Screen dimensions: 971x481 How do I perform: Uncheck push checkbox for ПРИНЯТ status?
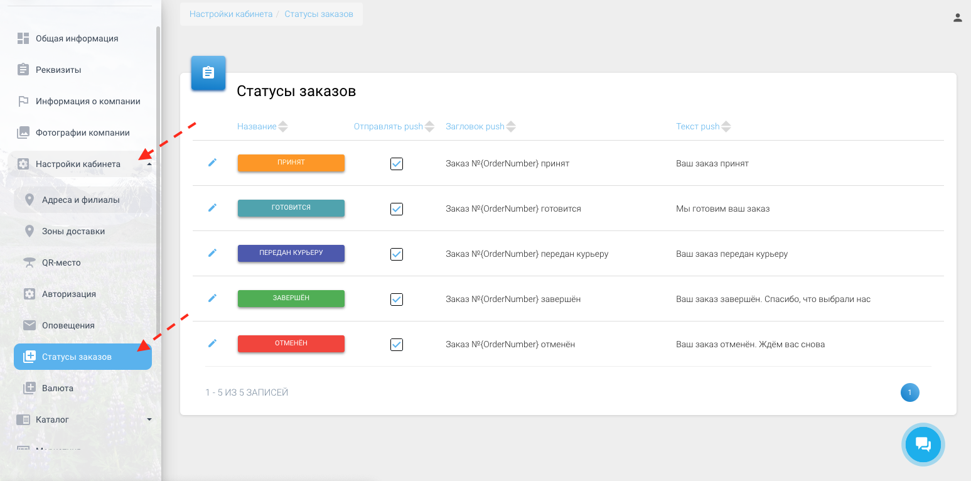[x=397, y=164]
